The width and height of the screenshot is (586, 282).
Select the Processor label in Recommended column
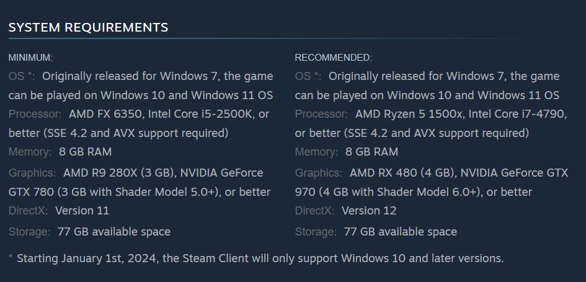point(321,114)
